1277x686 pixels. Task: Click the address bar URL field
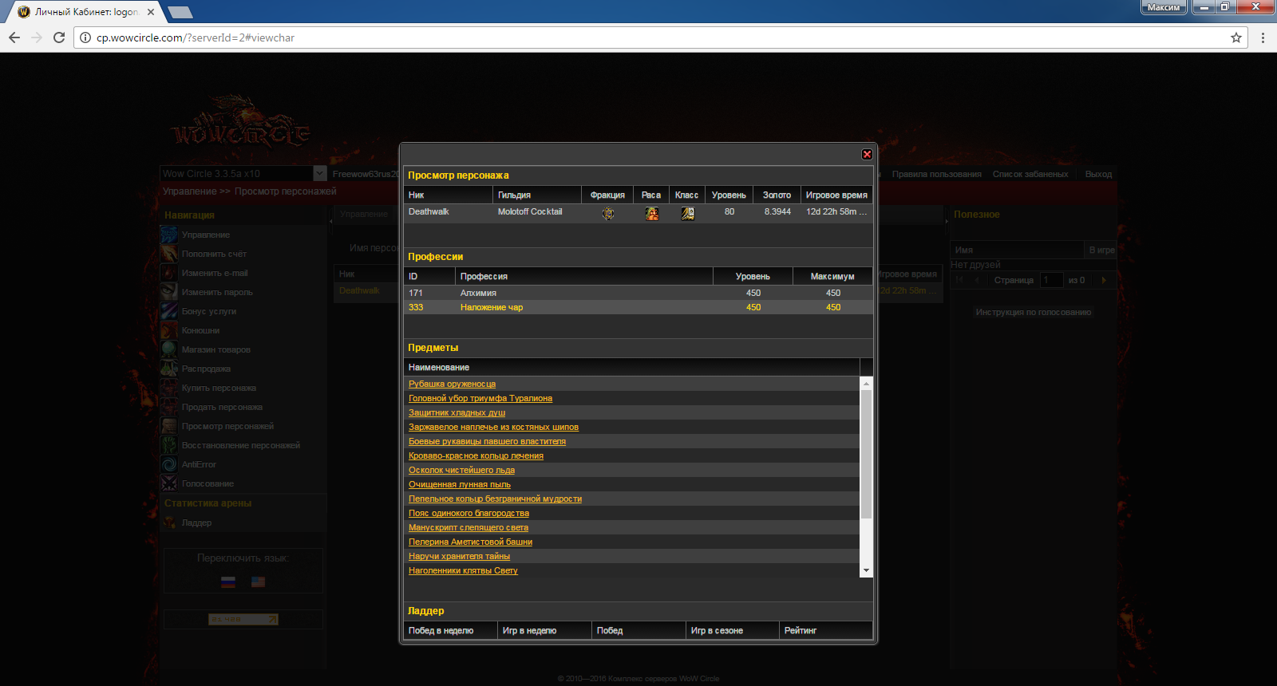click(638, 37)
